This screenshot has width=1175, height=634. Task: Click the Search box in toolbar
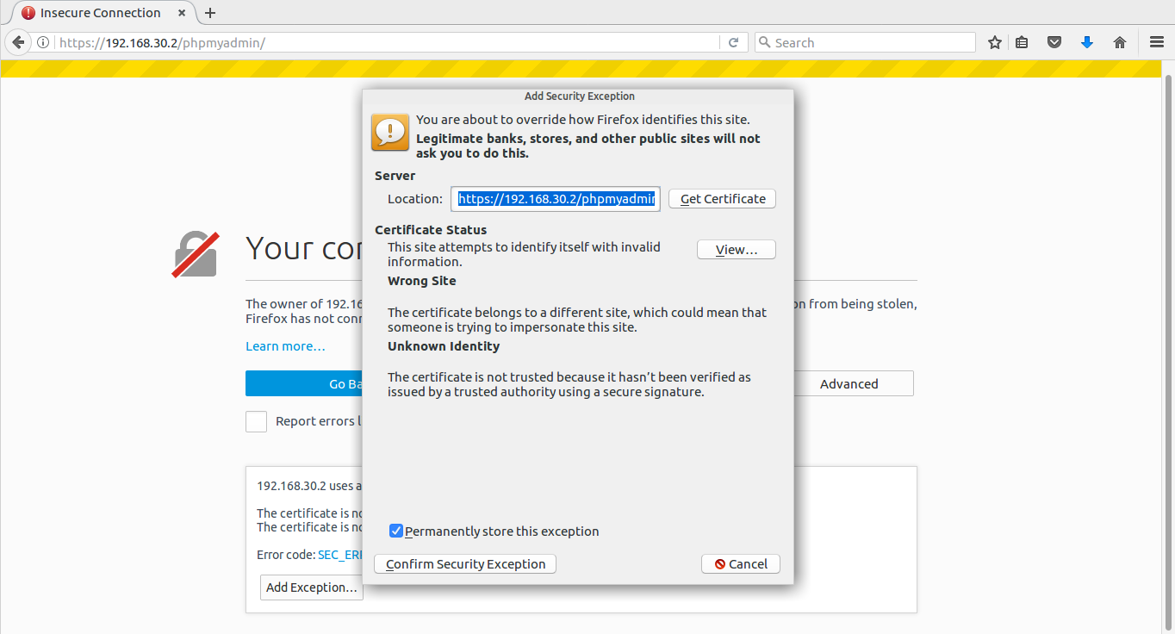[x=865, y=42]
